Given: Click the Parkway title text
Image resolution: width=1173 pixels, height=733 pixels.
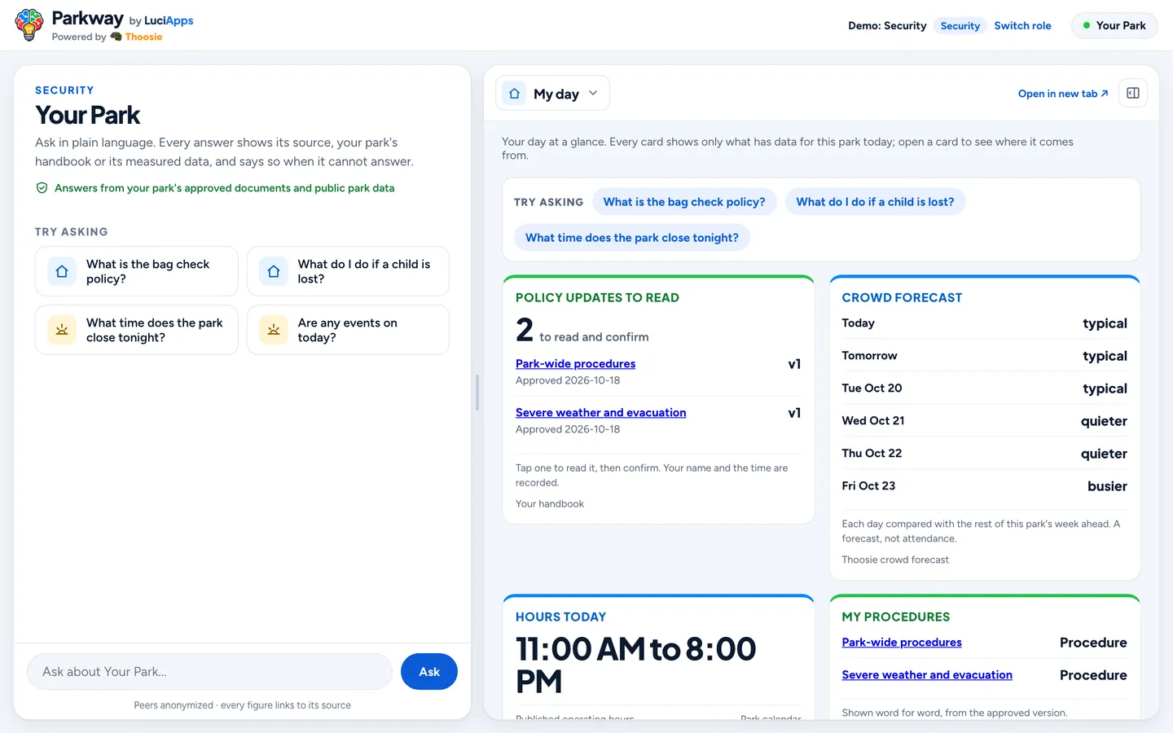Looking at the screenshot, I should pyautogui.click(x=87, y=18).
